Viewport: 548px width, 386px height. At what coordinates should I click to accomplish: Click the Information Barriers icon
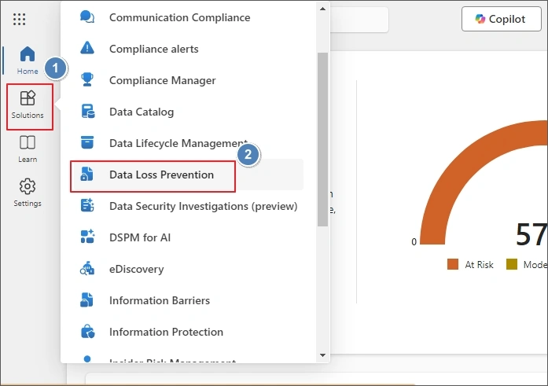click(86, 300)
